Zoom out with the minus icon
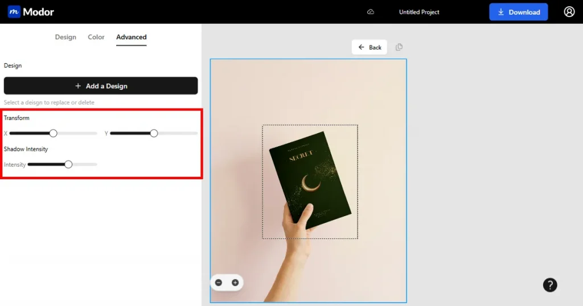 point(219,283)
